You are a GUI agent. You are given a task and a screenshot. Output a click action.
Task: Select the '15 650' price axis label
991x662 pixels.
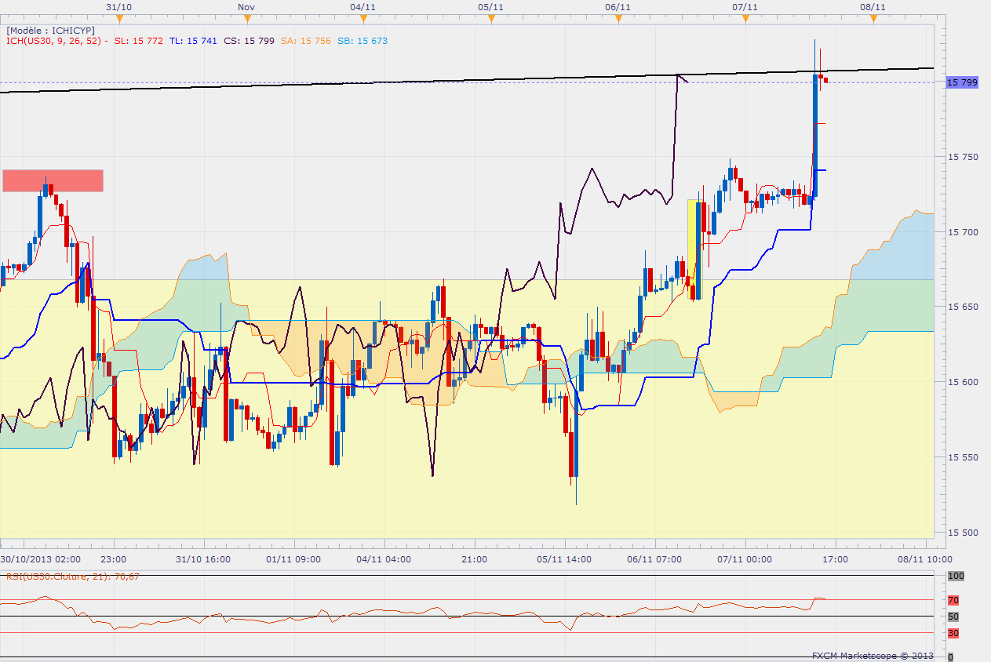click(x=963, y=307)
